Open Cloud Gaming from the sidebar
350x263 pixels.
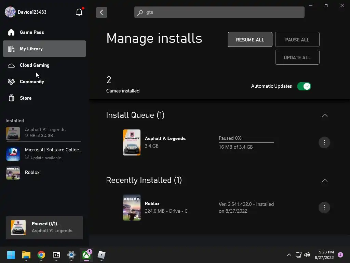tap(44, 65)
